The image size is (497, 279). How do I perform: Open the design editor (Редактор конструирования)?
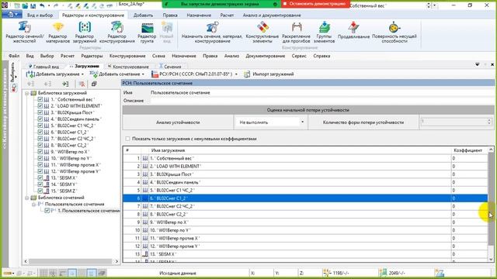coord(117,32)
